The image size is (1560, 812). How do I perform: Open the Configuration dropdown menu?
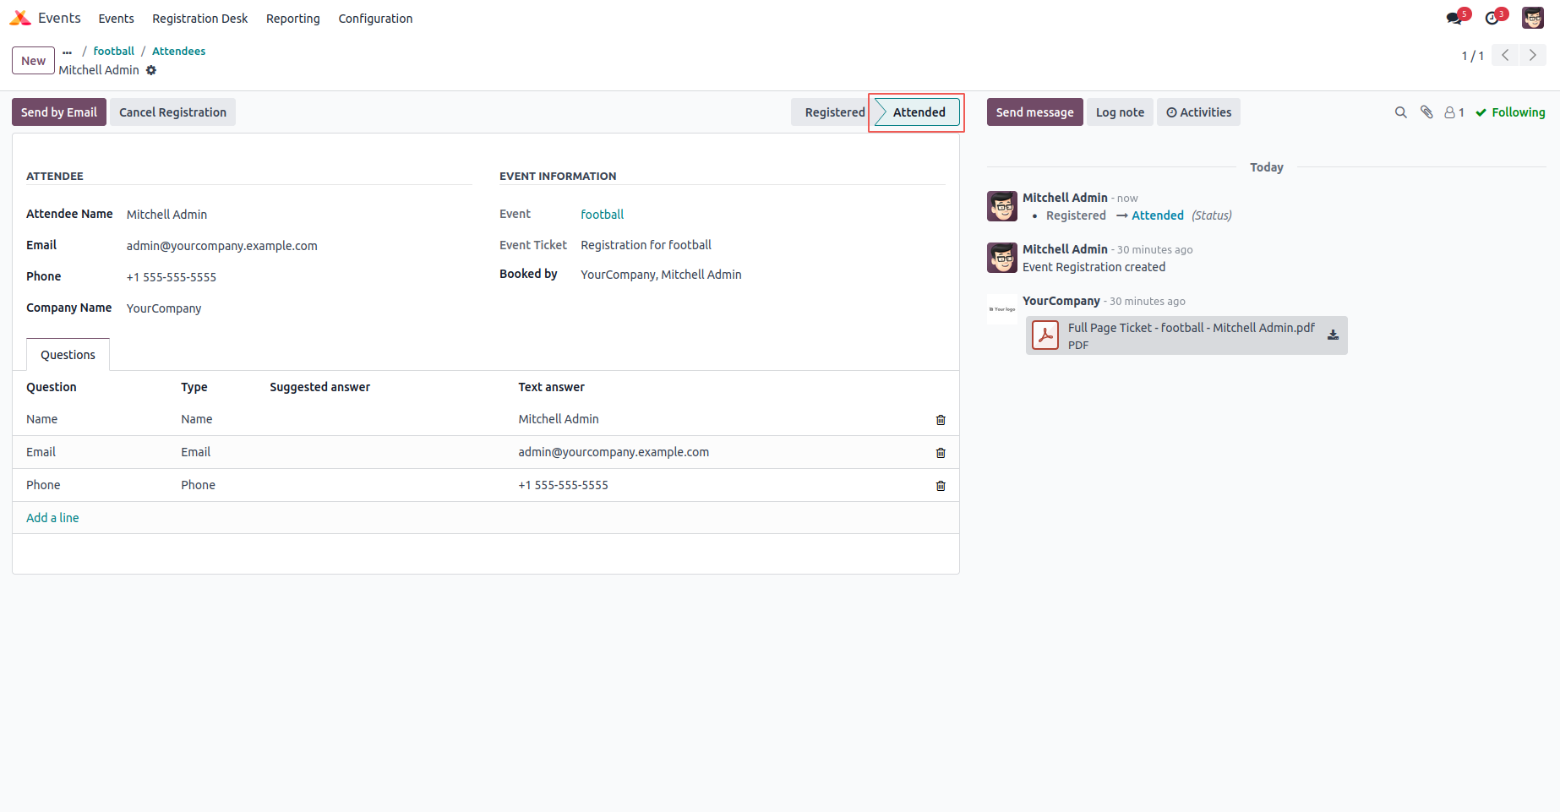point(375,19)
